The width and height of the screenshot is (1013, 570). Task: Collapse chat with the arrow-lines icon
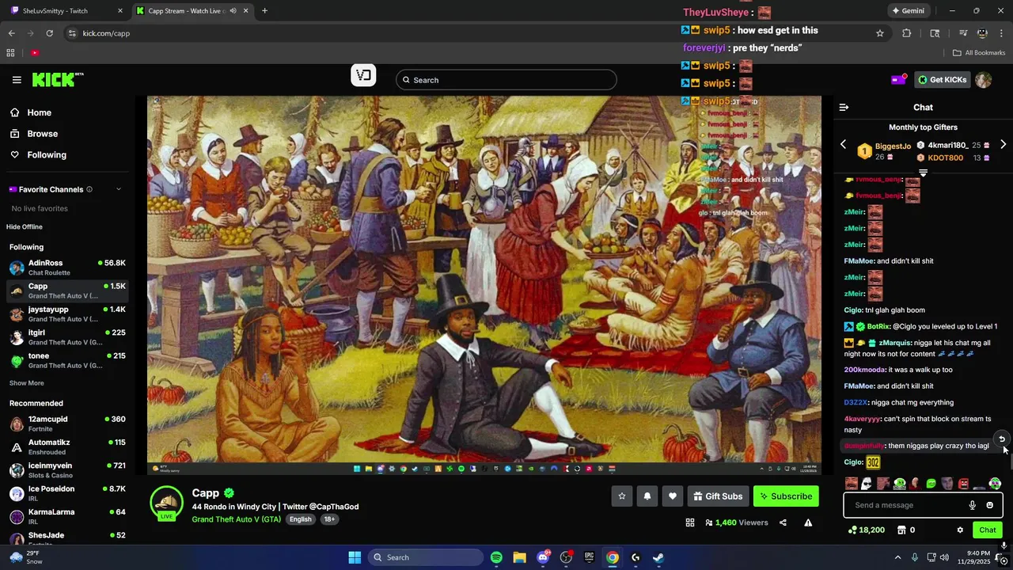click(844, 107)
